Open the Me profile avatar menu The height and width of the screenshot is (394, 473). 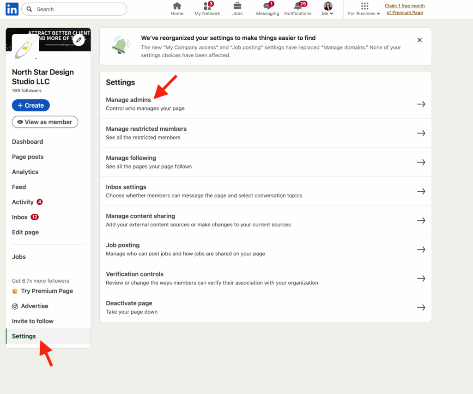[x=327, y=9]
